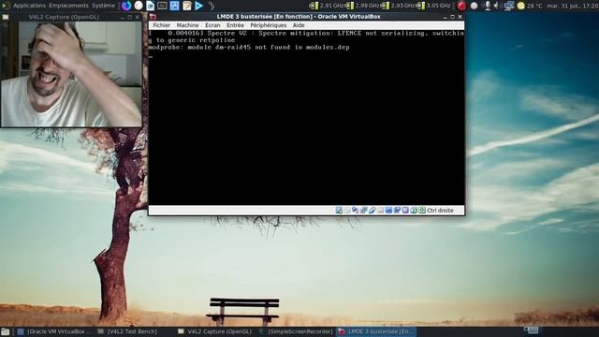Open the document file launcher icon
Viewport: 599px width, 337px height.
[151, 6]
